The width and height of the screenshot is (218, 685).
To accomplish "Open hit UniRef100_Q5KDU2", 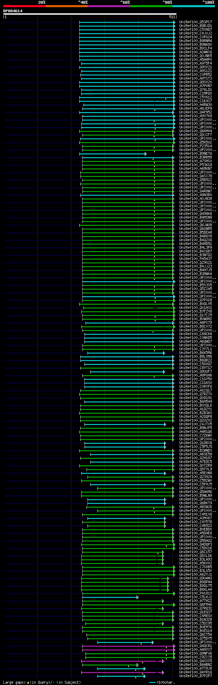I will click(x=196, y=142).
